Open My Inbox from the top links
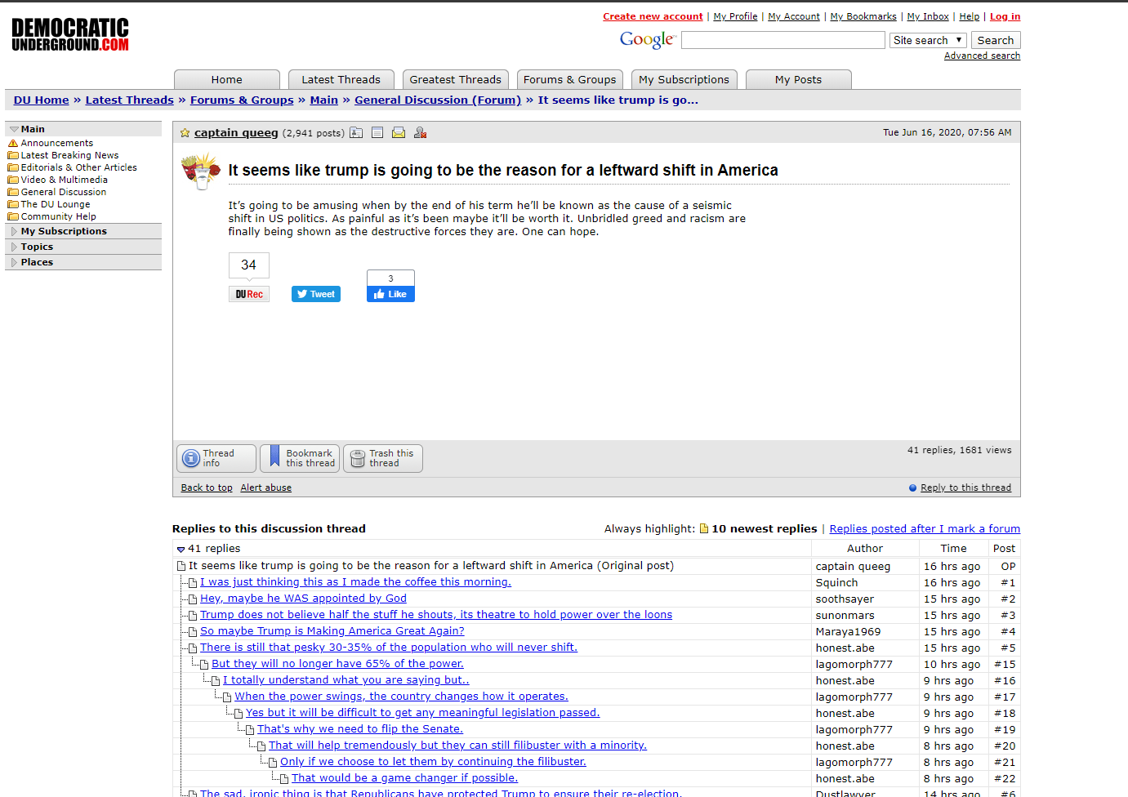 (x=928, y=16)
